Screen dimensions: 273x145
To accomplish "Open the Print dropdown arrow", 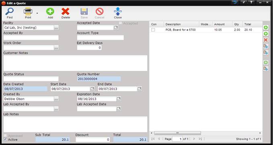I will [37, 13].
